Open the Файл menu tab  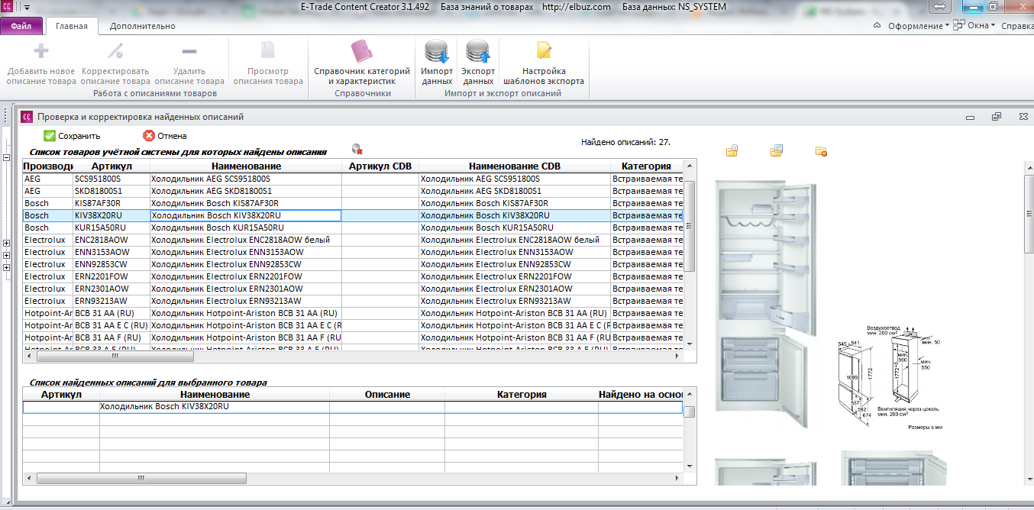click(x=21, y=26)
